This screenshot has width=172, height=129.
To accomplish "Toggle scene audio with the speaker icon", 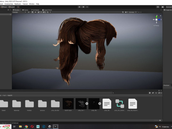I will (x=35, y=12).
